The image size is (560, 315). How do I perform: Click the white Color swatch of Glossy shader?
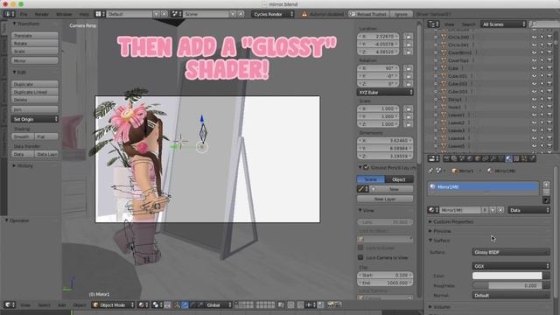pos(507,276)
